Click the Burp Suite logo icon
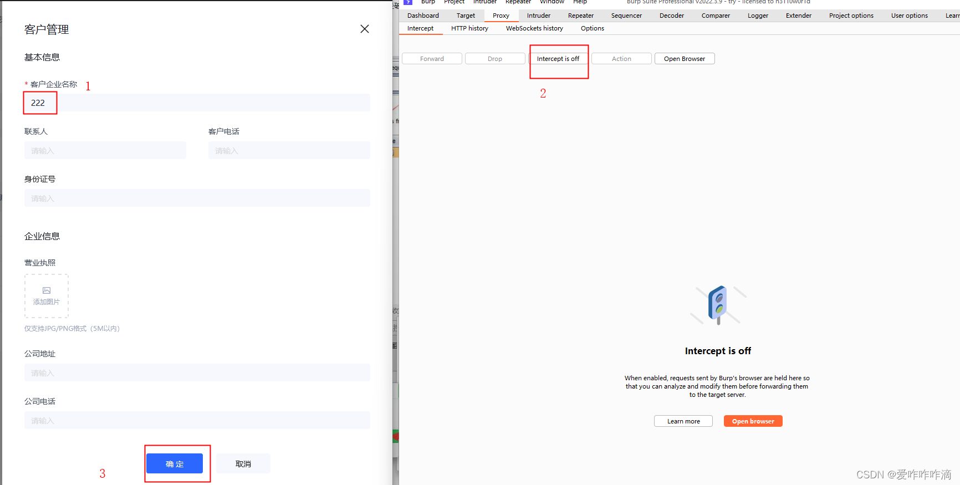Image resolution: width=960 pixels, height=485 pixels. (x=408, y=2)
